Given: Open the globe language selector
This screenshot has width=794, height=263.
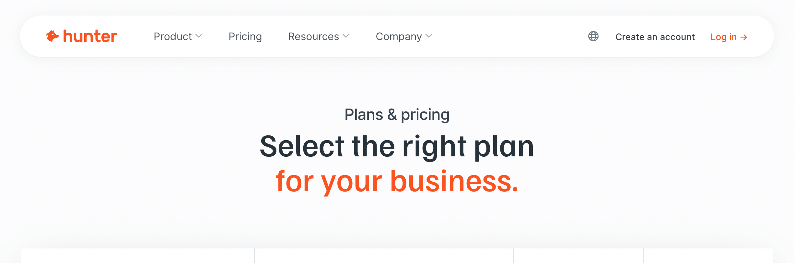Looking at the screenshot, I should coord(593,36).
